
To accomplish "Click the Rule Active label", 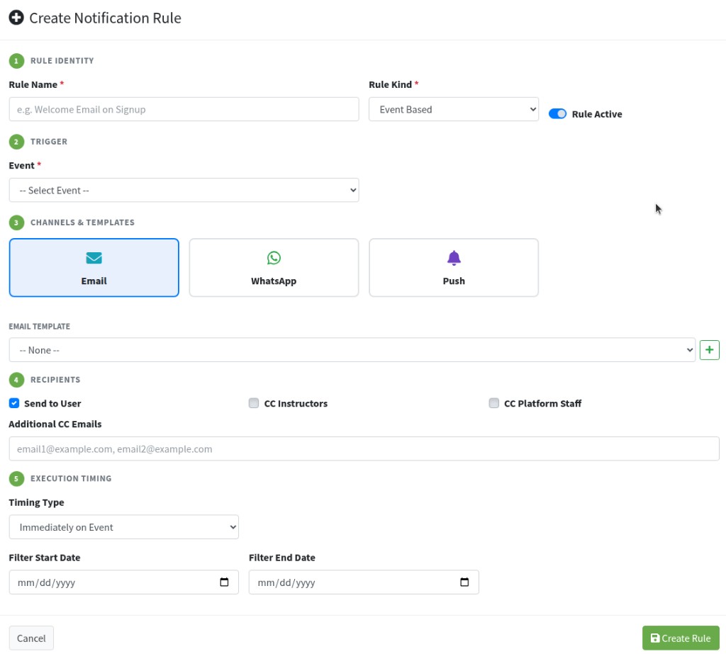I will click(x=597, y=114).
